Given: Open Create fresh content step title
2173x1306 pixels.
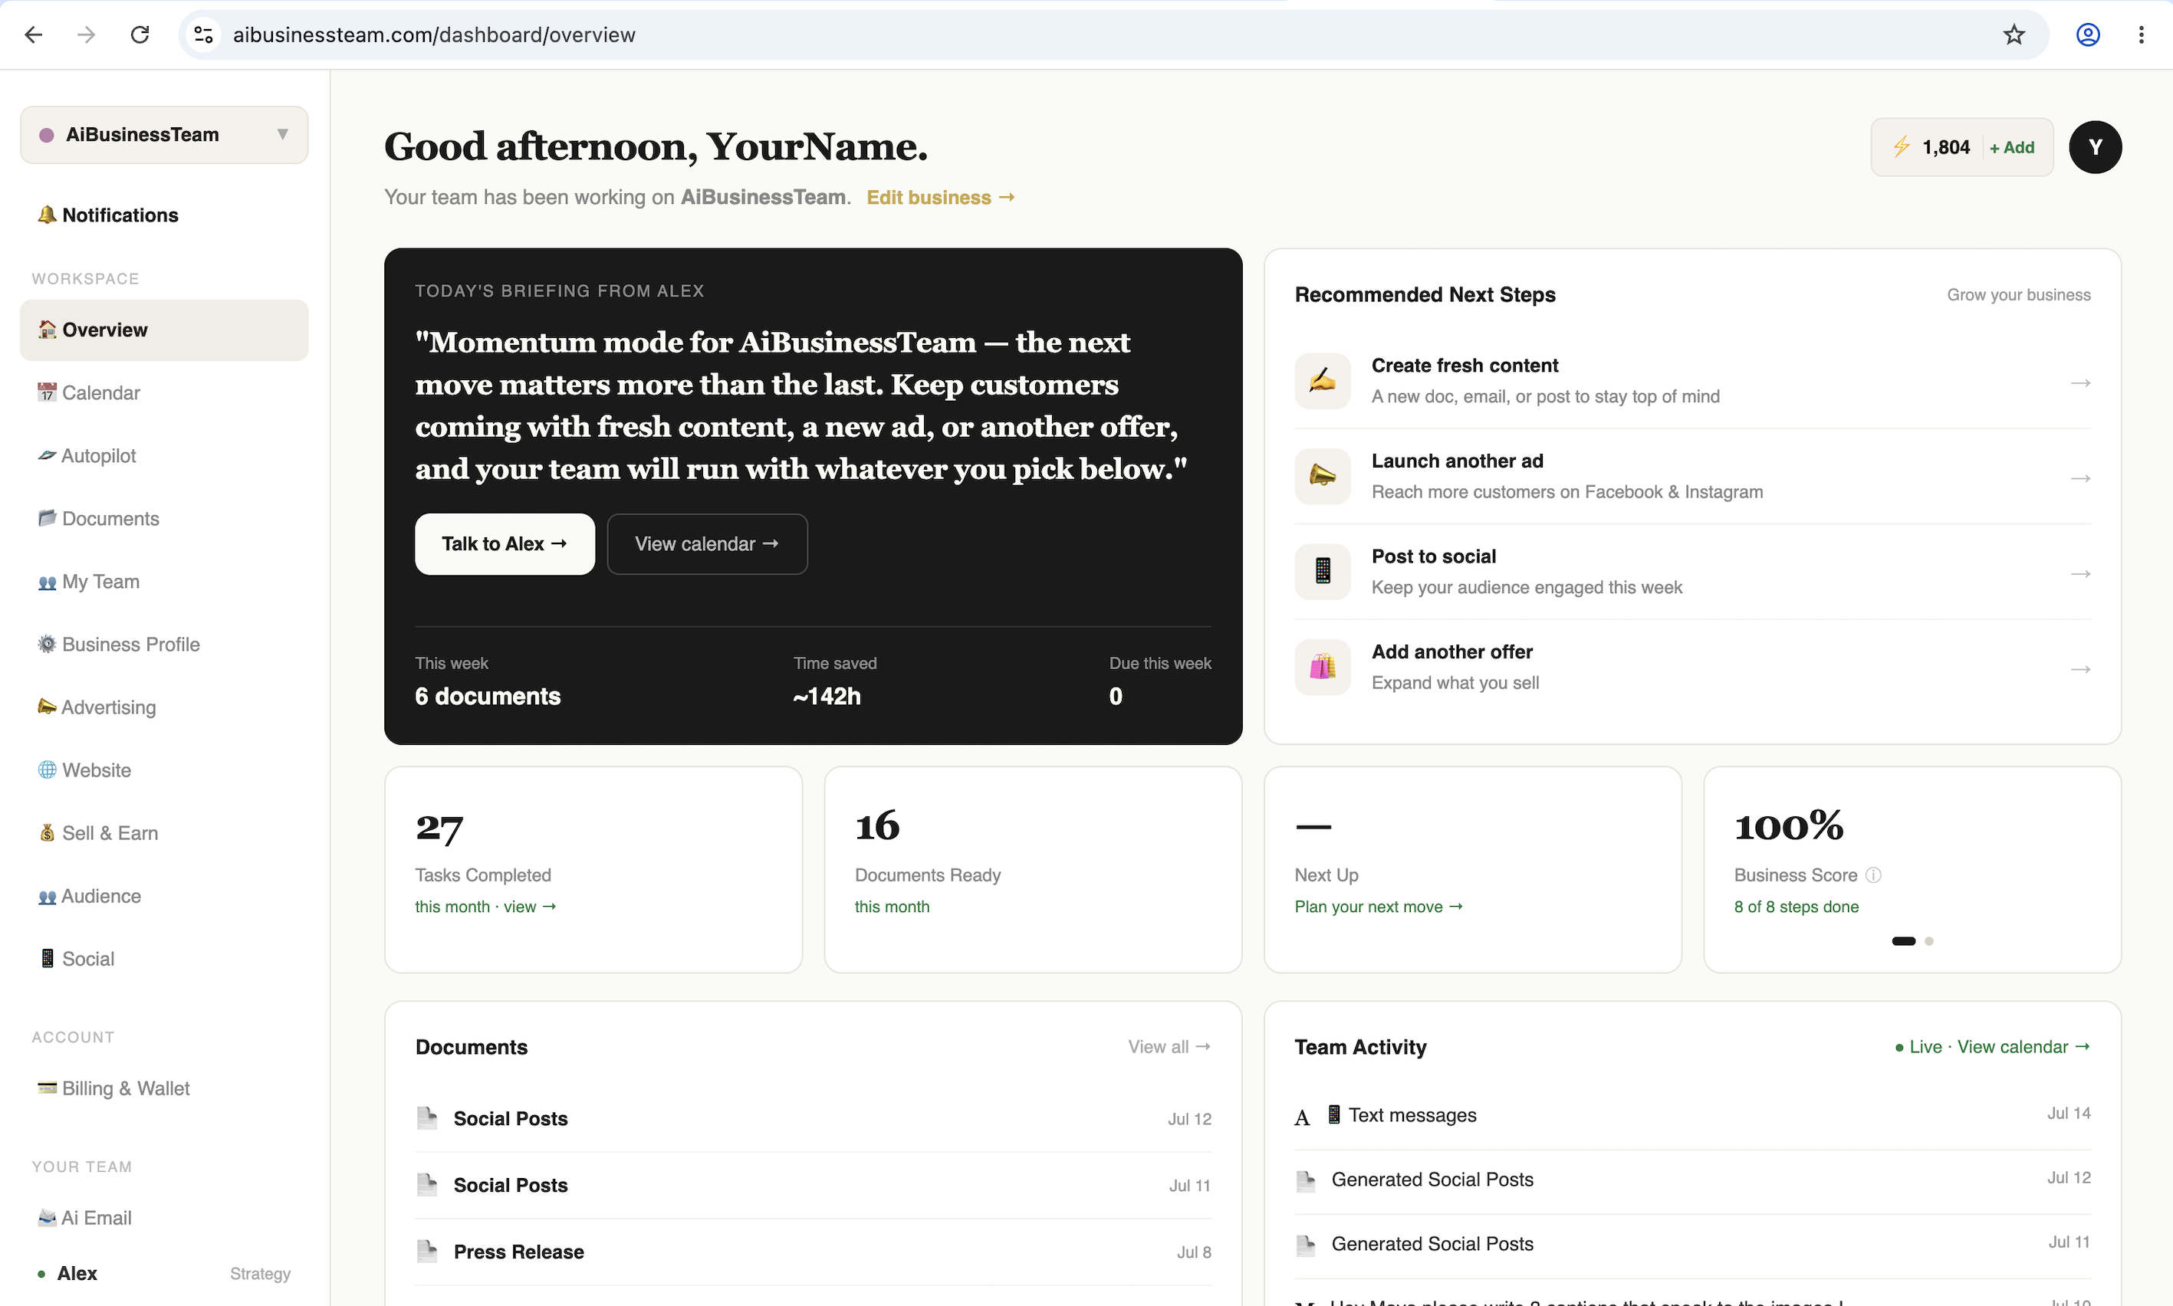Looking at the screenshot, I should pos(1465,366).
